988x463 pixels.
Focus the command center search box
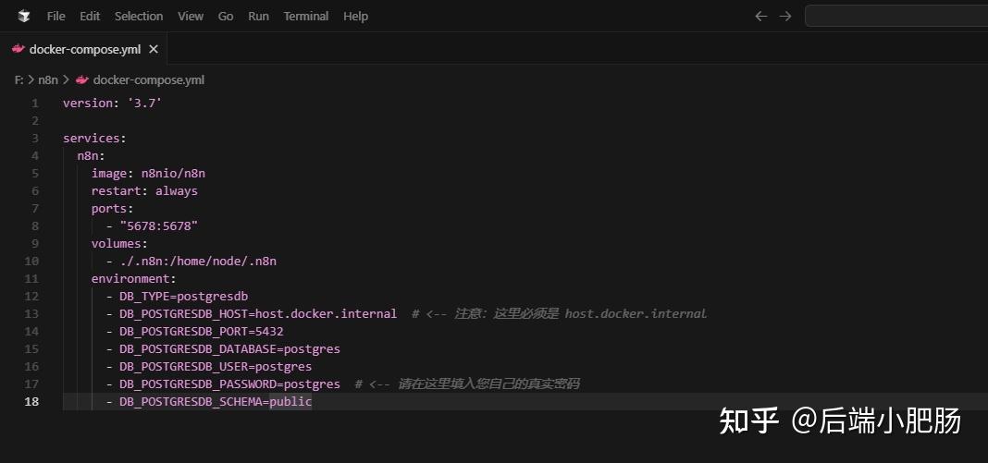(x=896, y=16)
